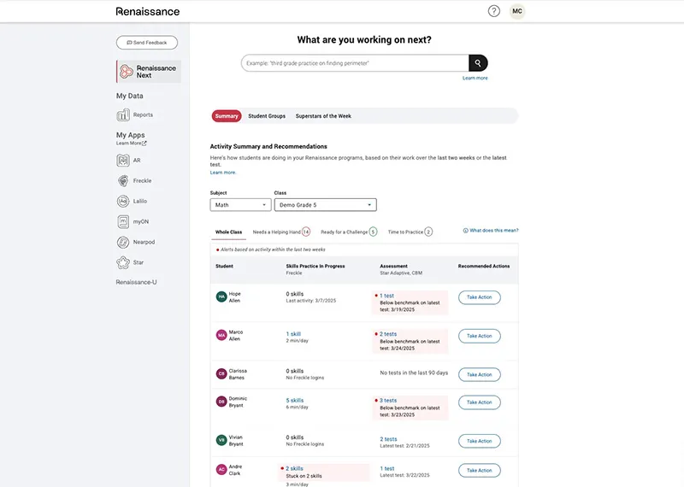
Task: Open the MC user profile avatar
Action: pos(517,11)
